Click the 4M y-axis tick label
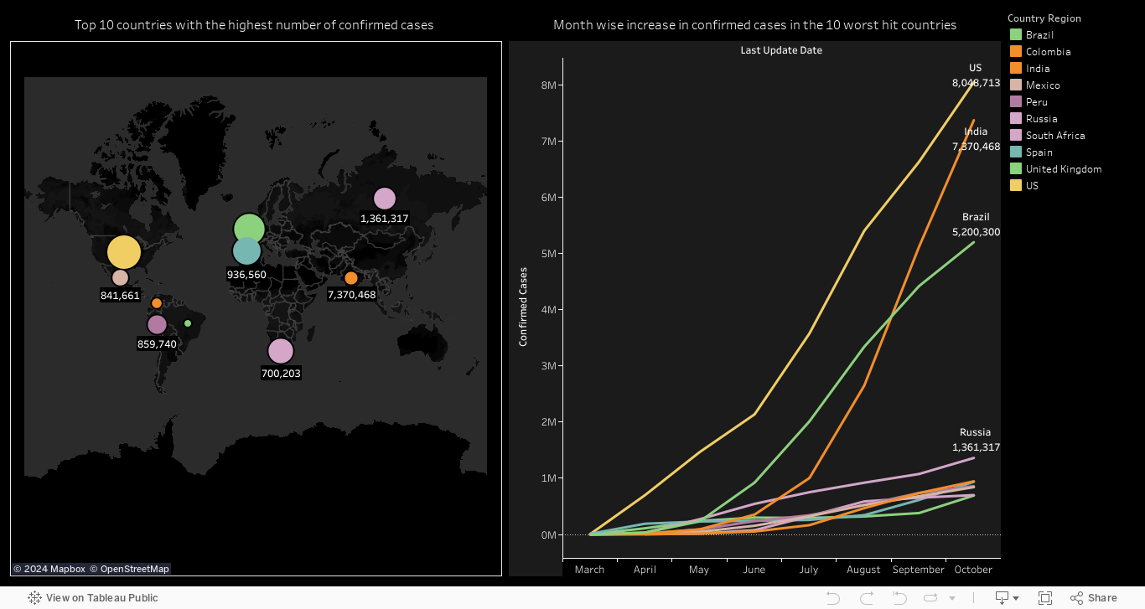1145x609 pixels. tap(549, 310)
